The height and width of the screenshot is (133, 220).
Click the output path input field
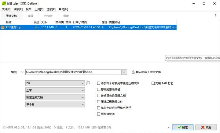click(x=73, y=72)
